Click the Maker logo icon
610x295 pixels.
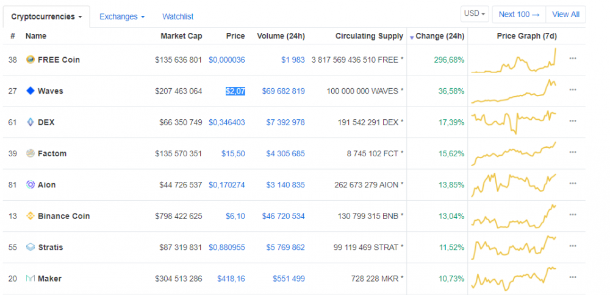(x=30, y=279)
